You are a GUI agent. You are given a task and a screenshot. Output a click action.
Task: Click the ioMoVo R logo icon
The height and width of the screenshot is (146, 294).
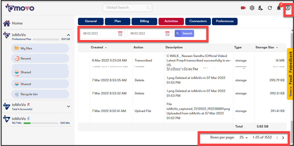pos(7,106)
